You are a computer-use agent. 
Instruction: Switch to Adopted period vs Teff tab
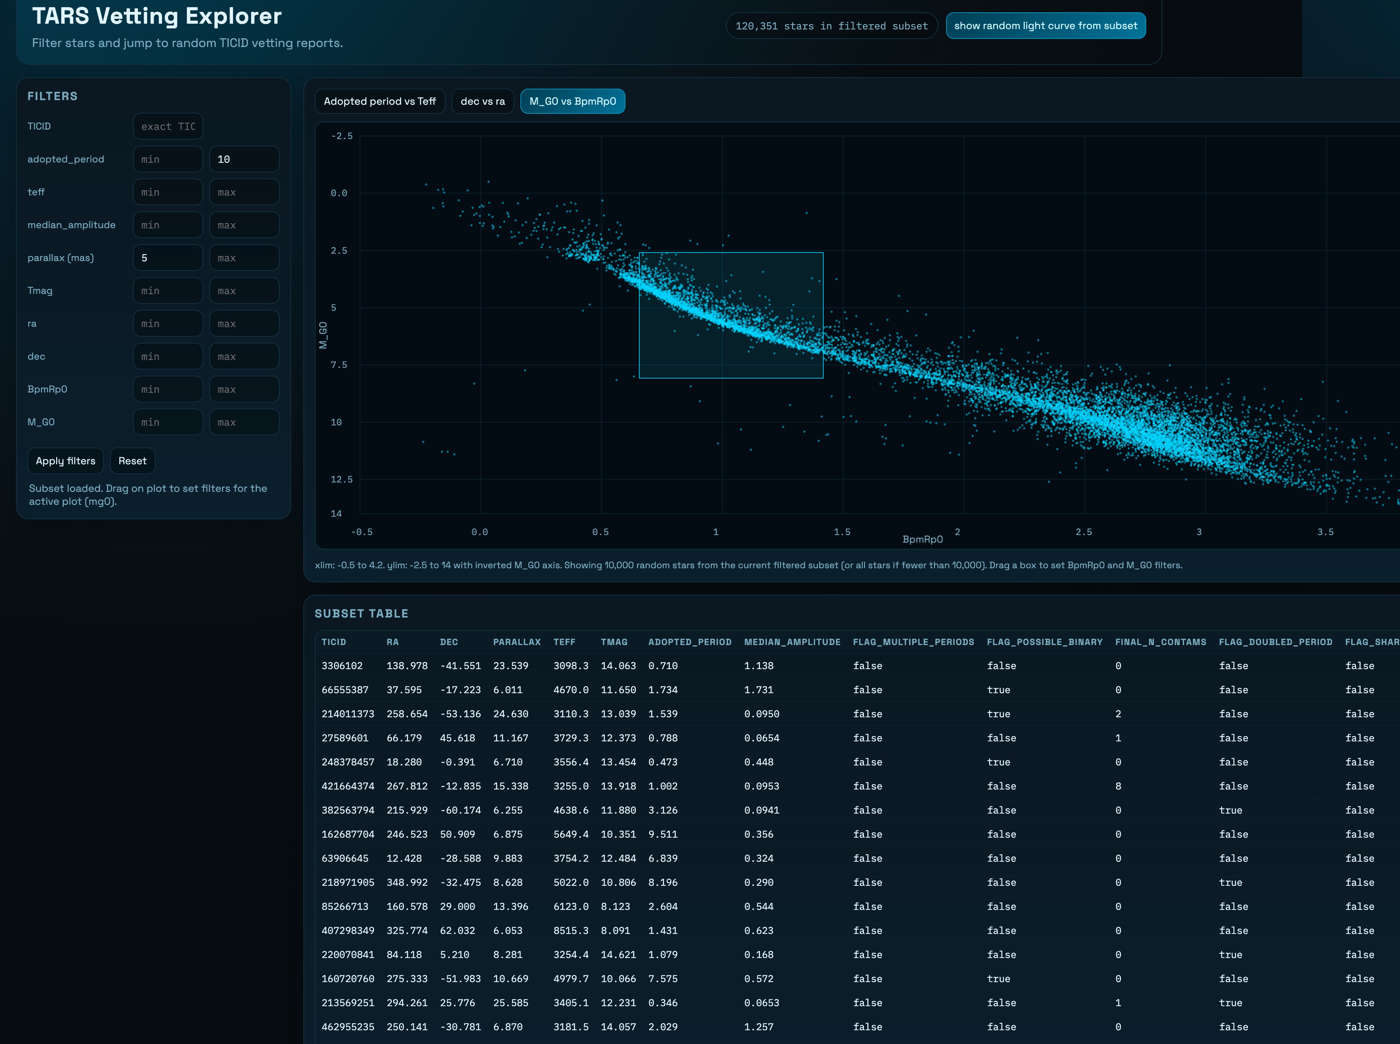[x=380, y=101]
